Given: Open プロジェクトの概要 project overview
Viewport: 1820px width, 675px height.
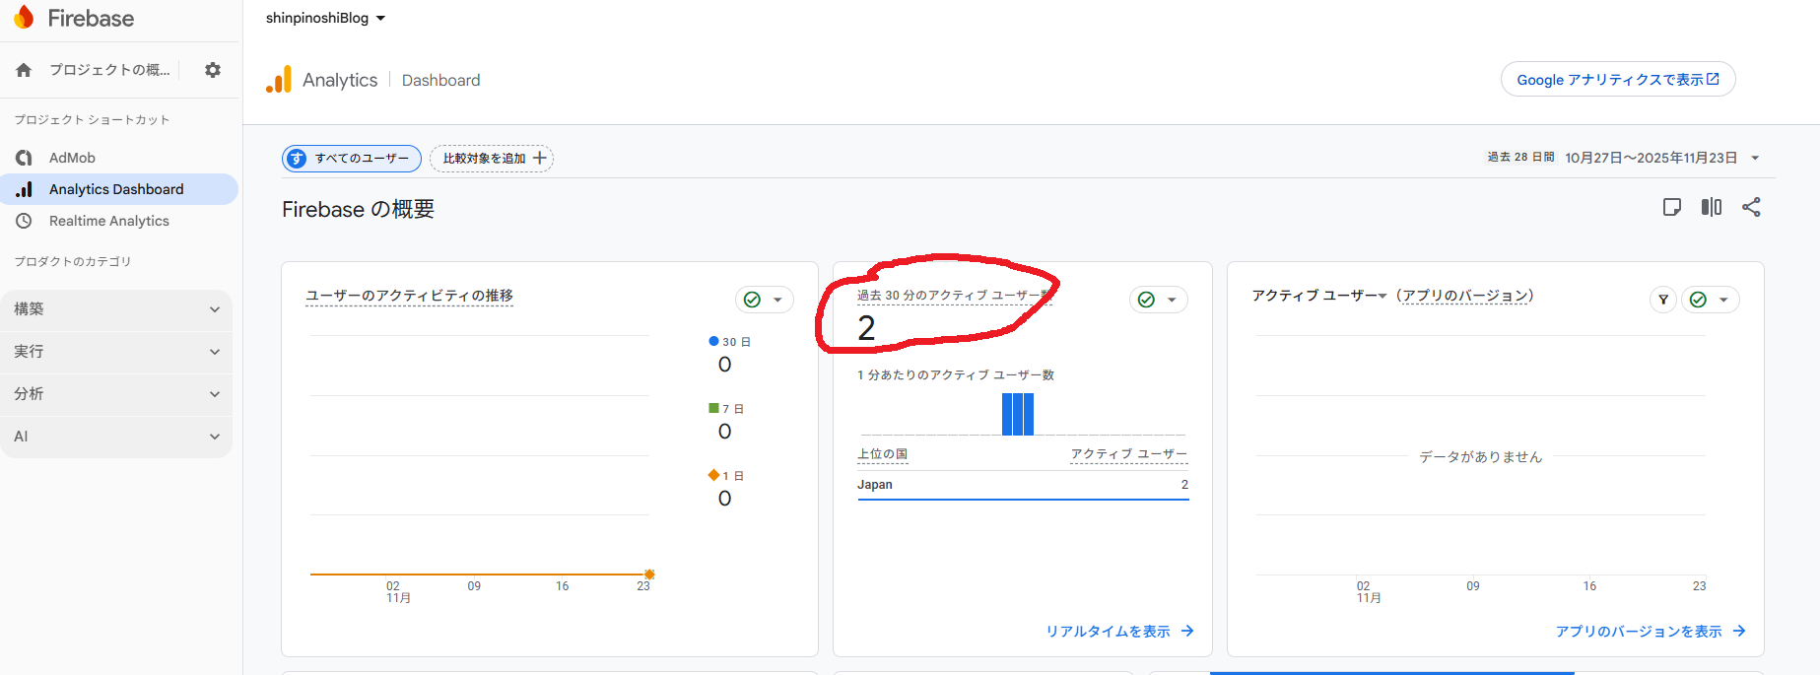Looking at the screenshot, I should [109, 70].
